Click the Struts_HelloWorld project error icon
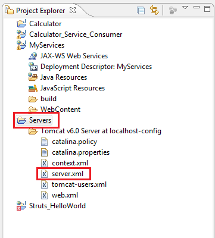Viewport: 215px width, 238px height. point(21,206)
